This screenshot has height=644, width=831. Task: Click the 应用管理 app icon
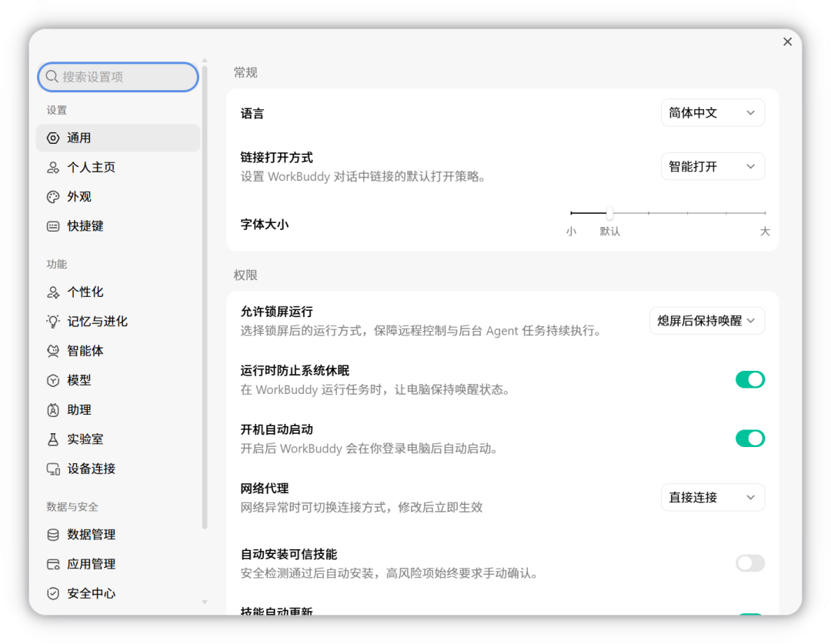pos(53,564)
